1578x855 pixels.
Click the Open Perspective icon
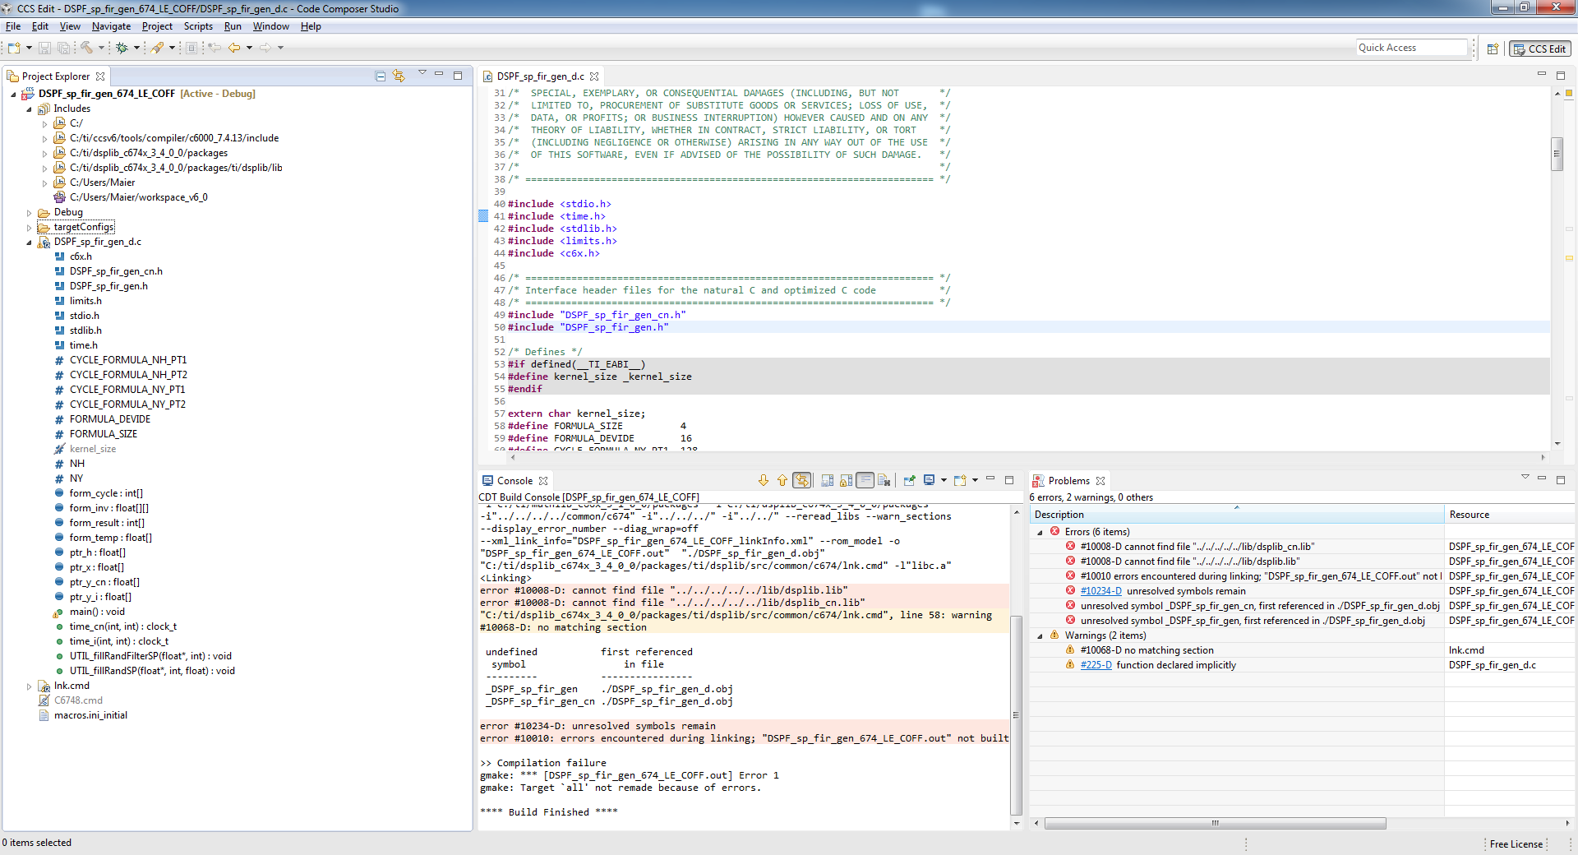[x=1493, y=49]
